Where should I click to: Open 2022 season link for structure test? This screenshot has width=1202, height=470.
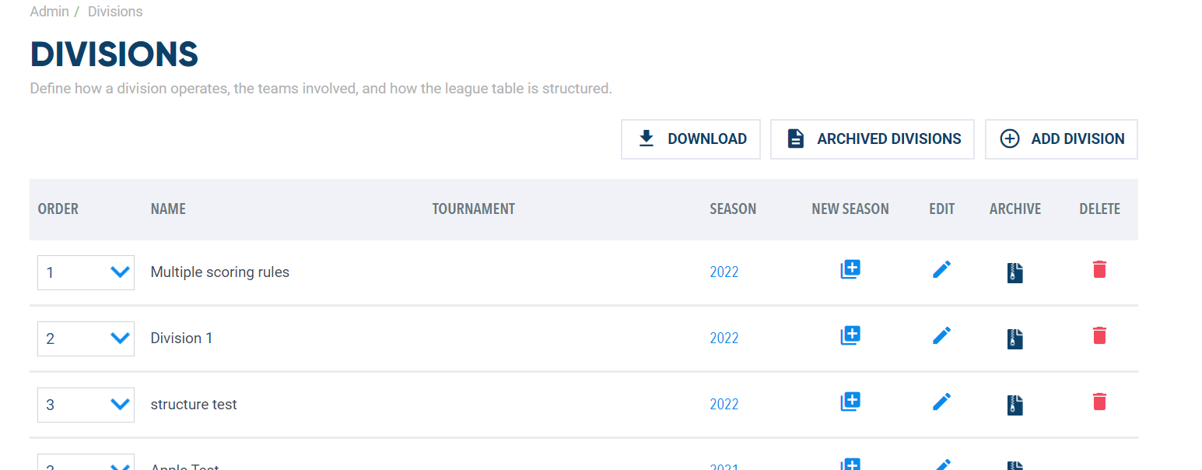point(724,405)
